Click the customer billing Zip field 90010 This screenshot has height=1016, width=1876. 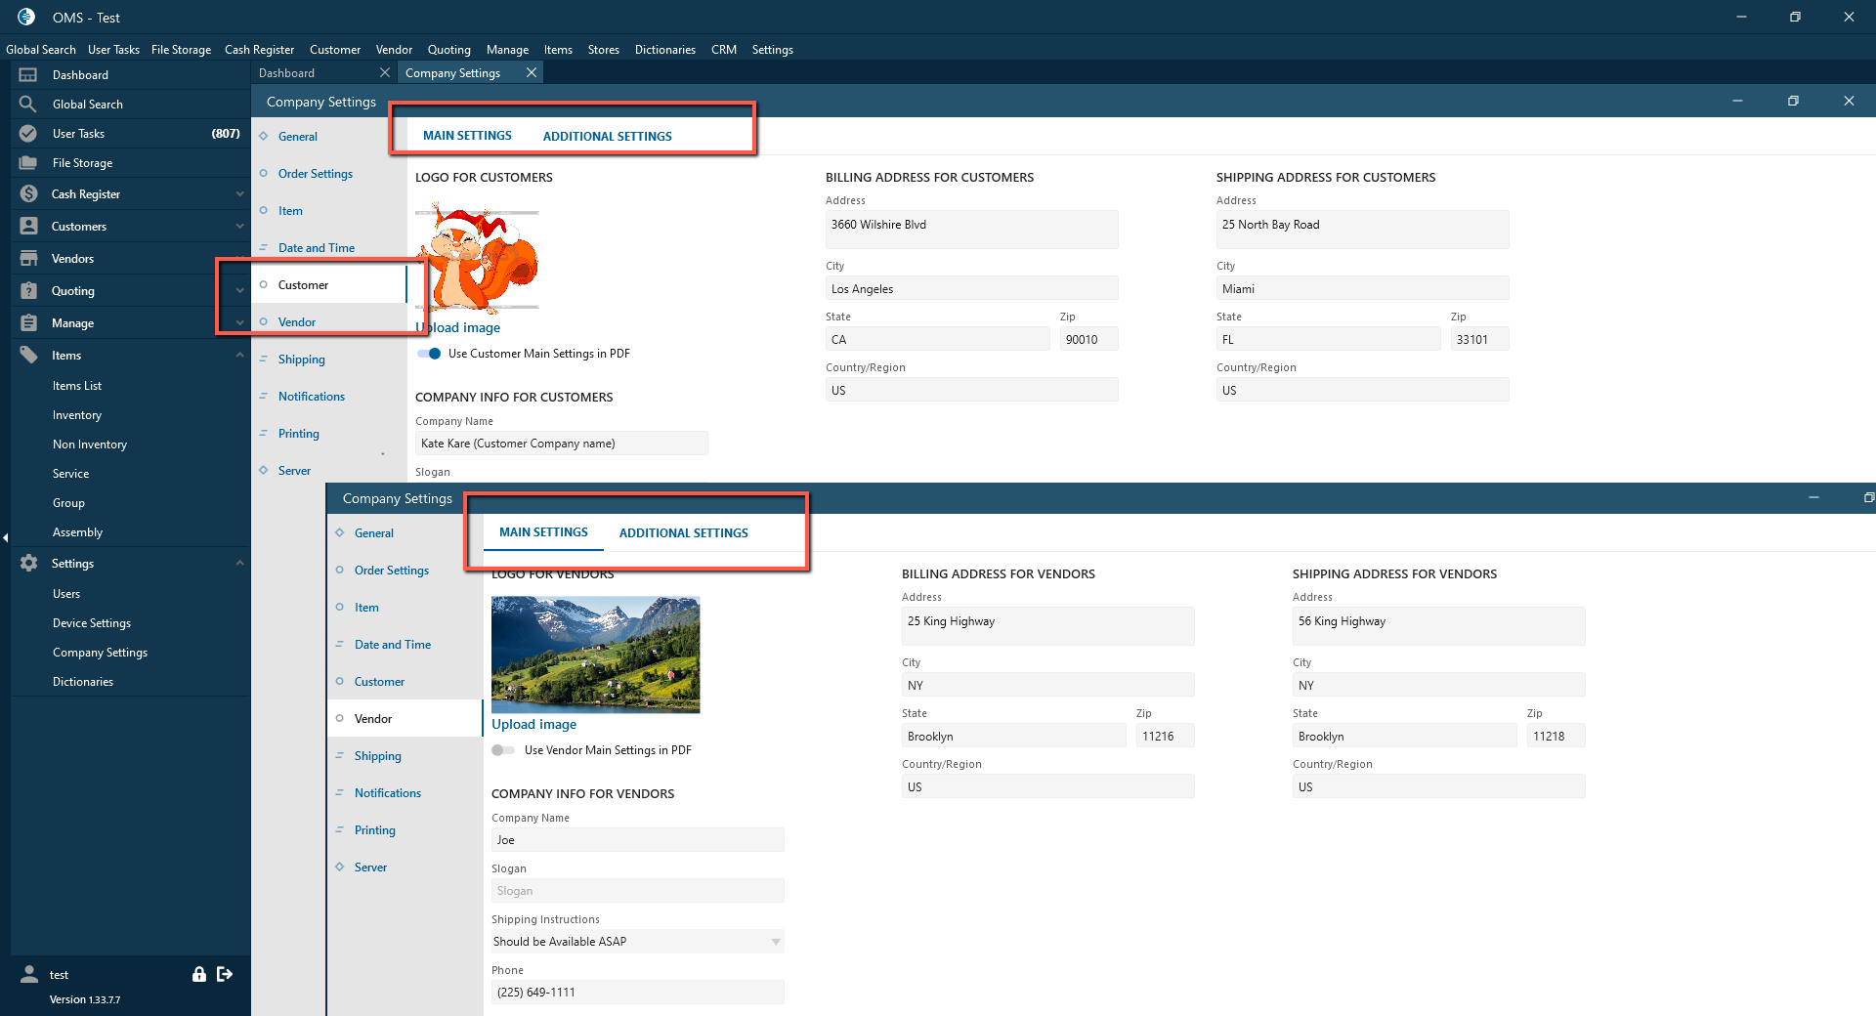click(x=1089, y=340)
